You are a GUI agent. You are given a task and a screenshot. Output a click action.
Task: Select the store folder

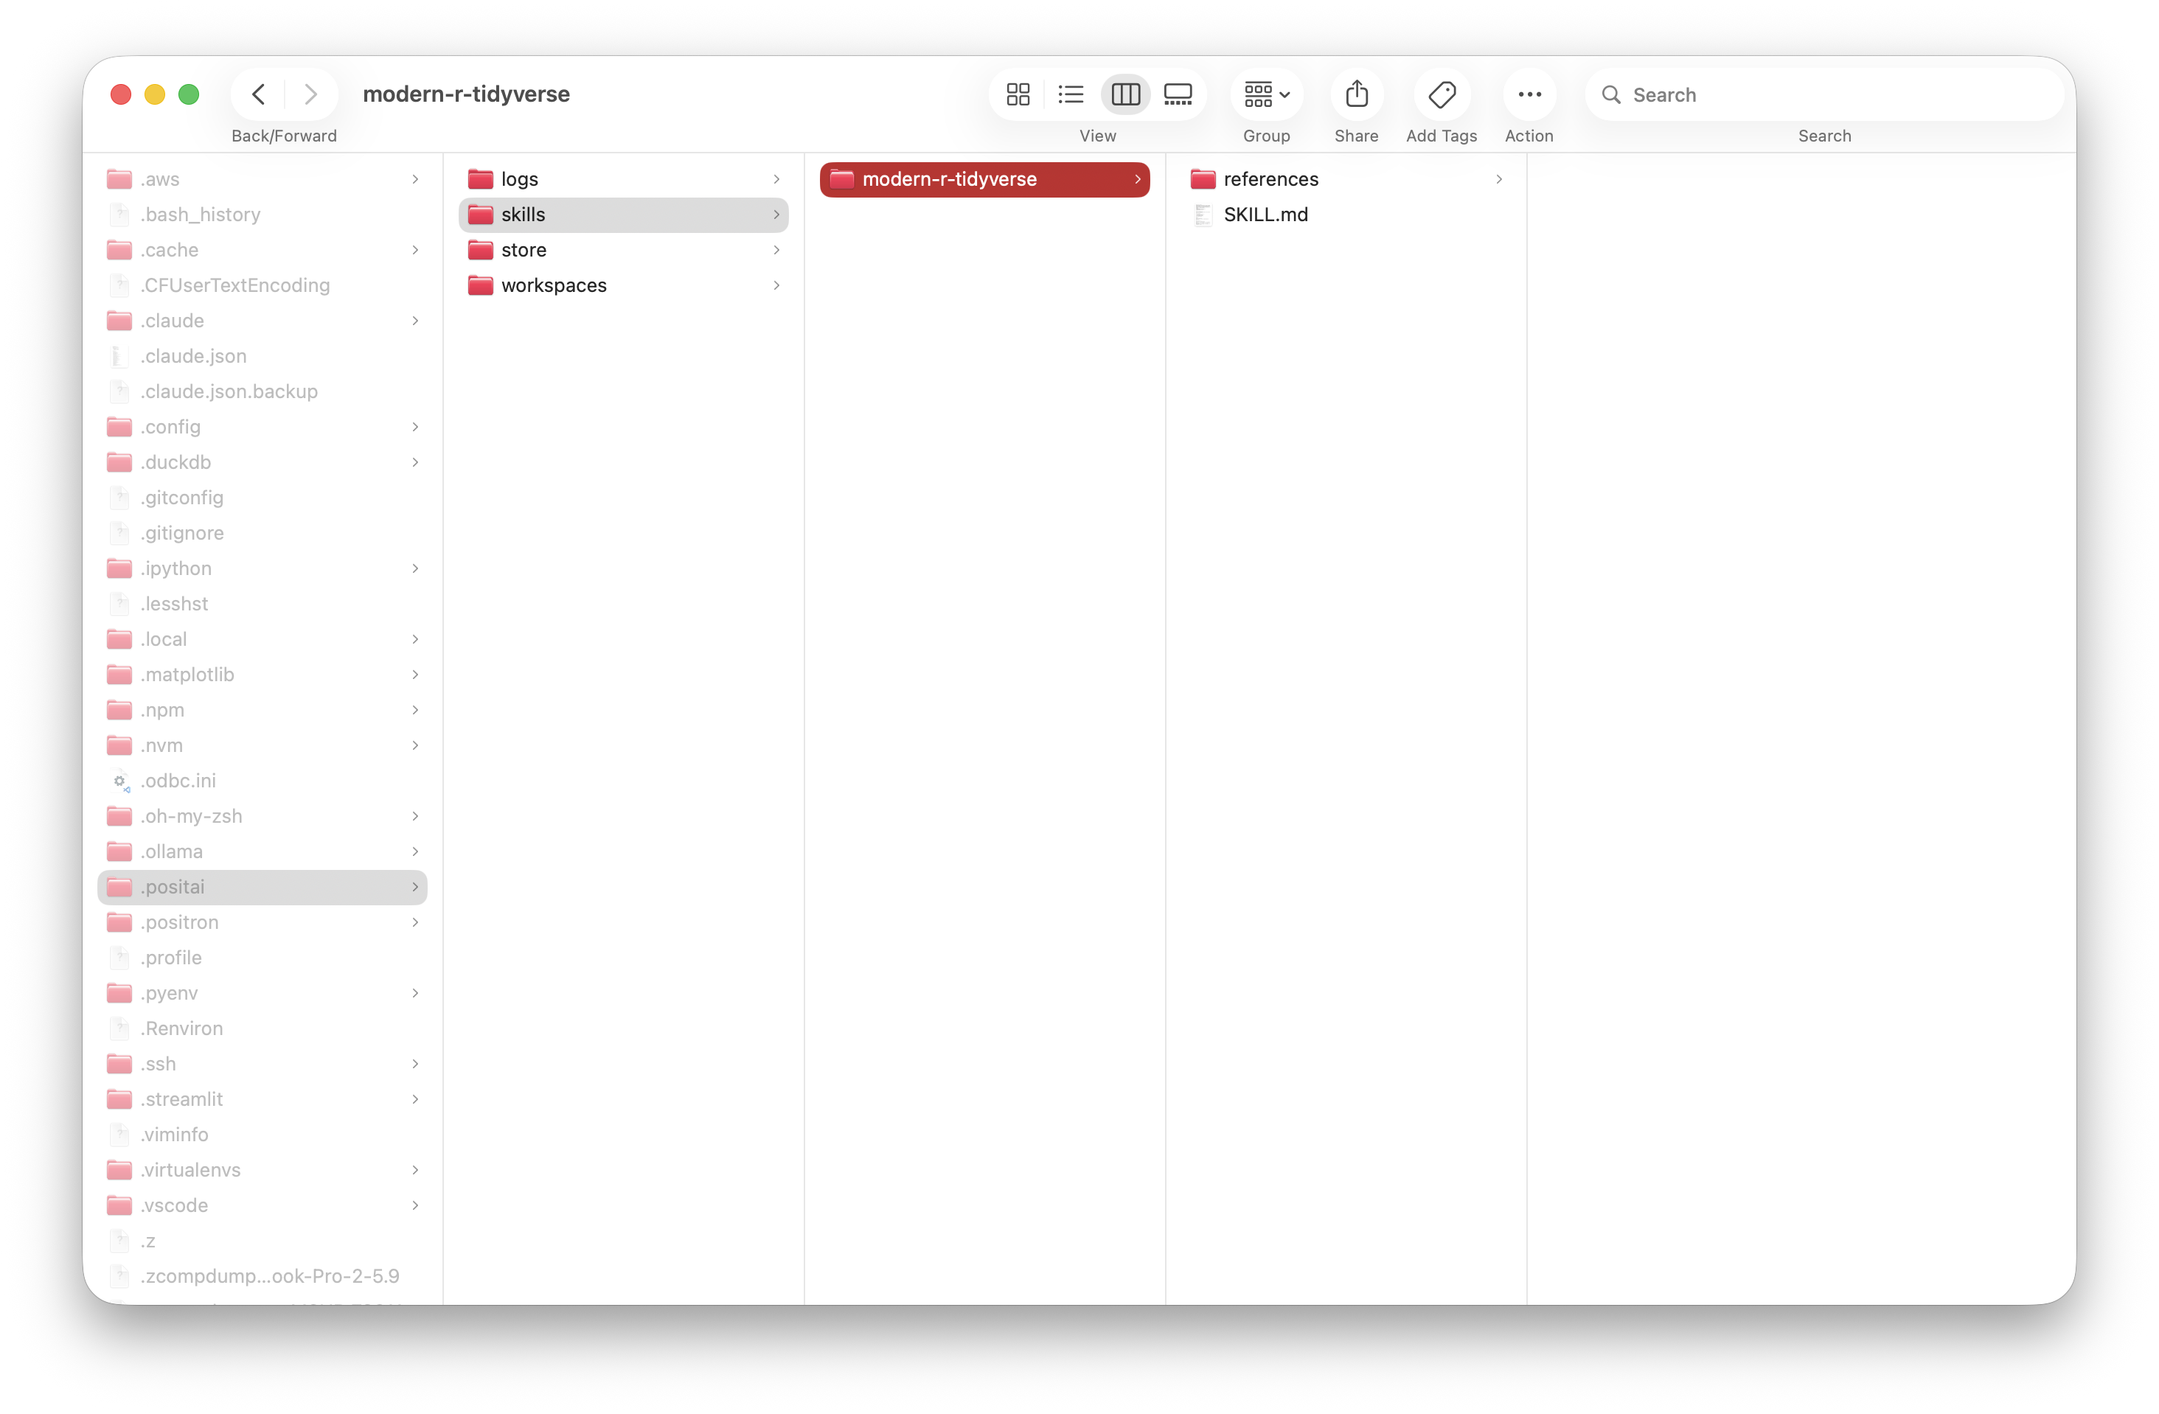pos(524,251)
